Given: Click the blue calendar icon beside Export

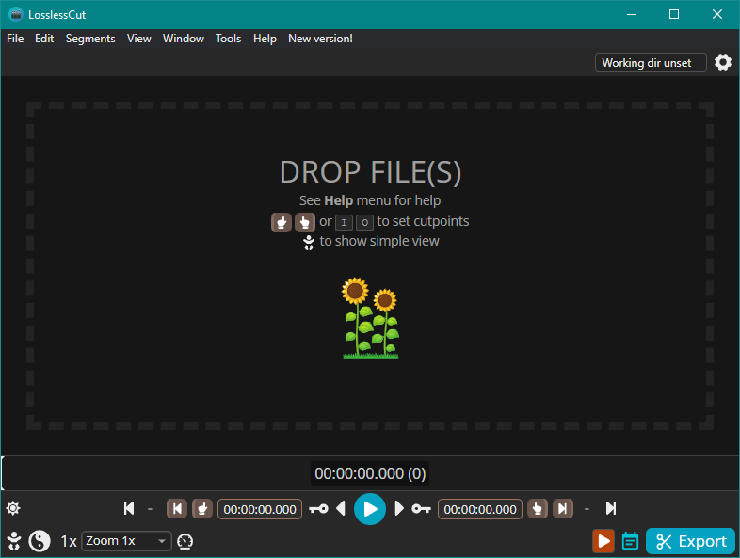Looking at the screenshot, I should [x=630, y=541].
